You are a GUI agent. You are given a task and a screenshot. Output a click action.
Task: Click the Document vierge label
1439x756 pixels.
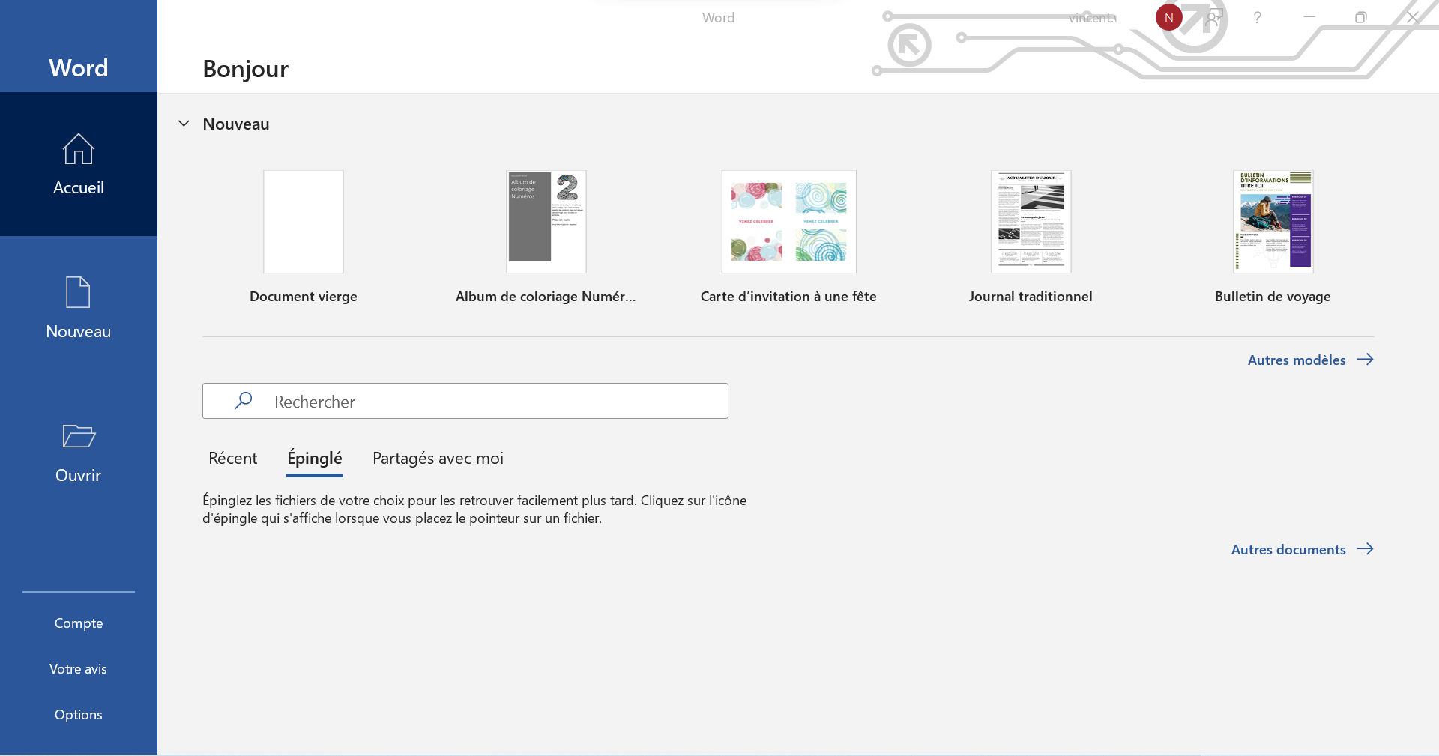coord(304,297)
